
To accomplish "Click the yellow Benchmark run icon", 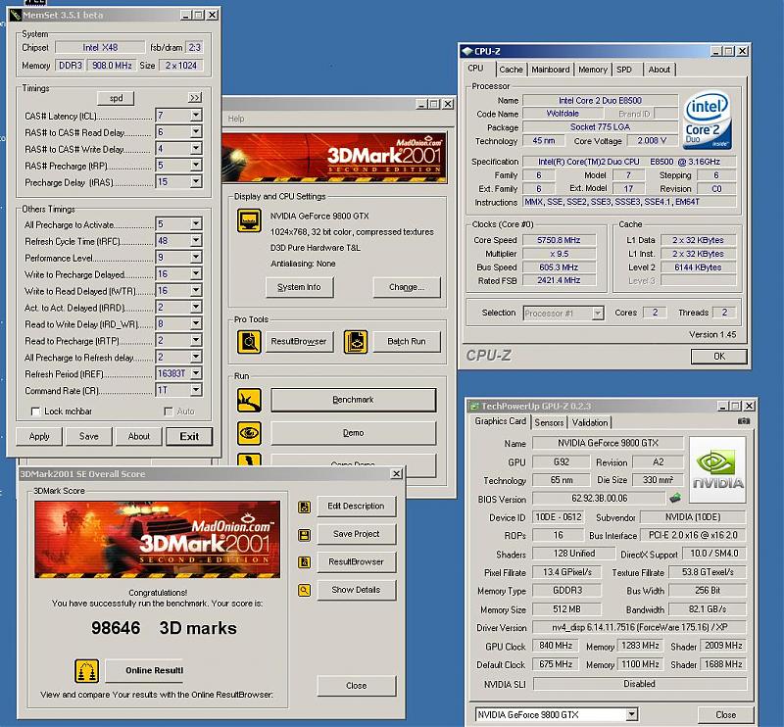I will [249, 400].
